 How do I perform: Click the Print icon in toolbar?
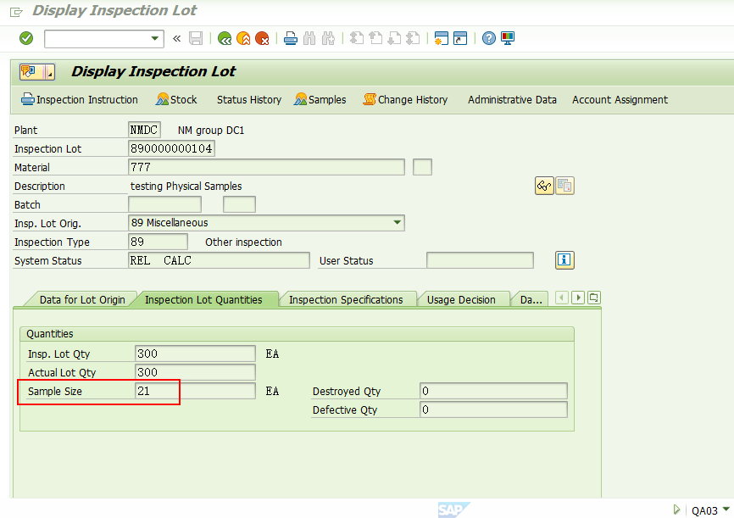291,38
